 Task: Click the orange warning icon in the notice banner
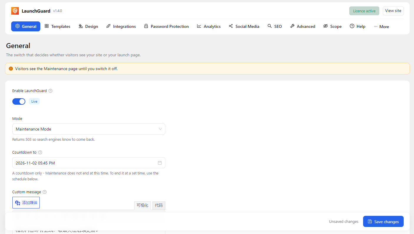coord(11,69)
